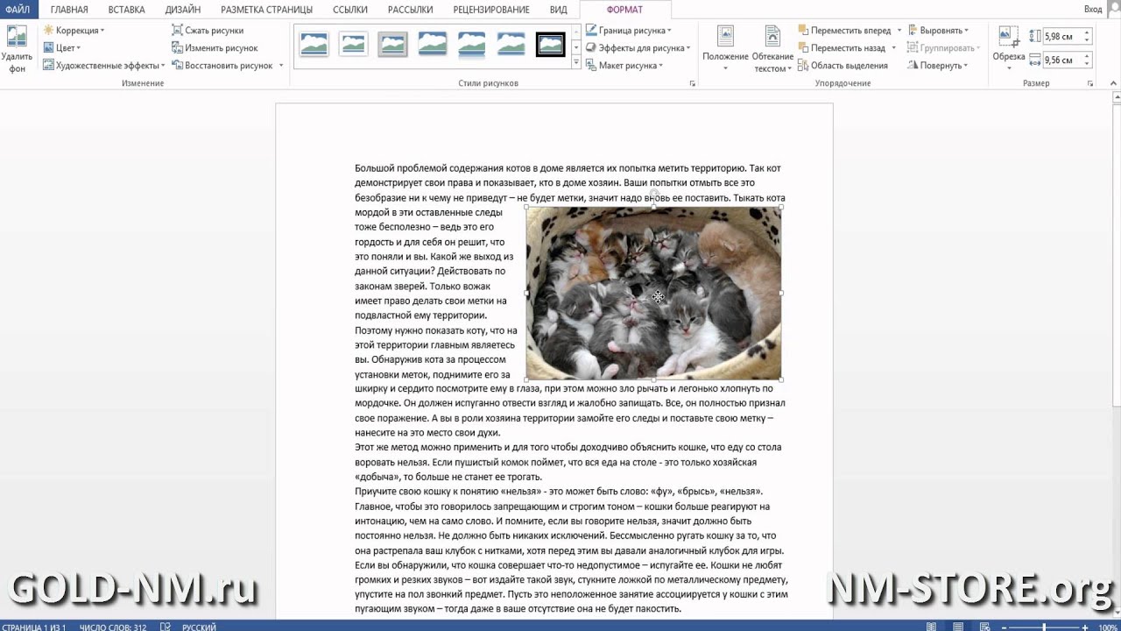Select the fifth picture style thumbnail
Screen dimensions: 1121x631
tap(471, 44)
